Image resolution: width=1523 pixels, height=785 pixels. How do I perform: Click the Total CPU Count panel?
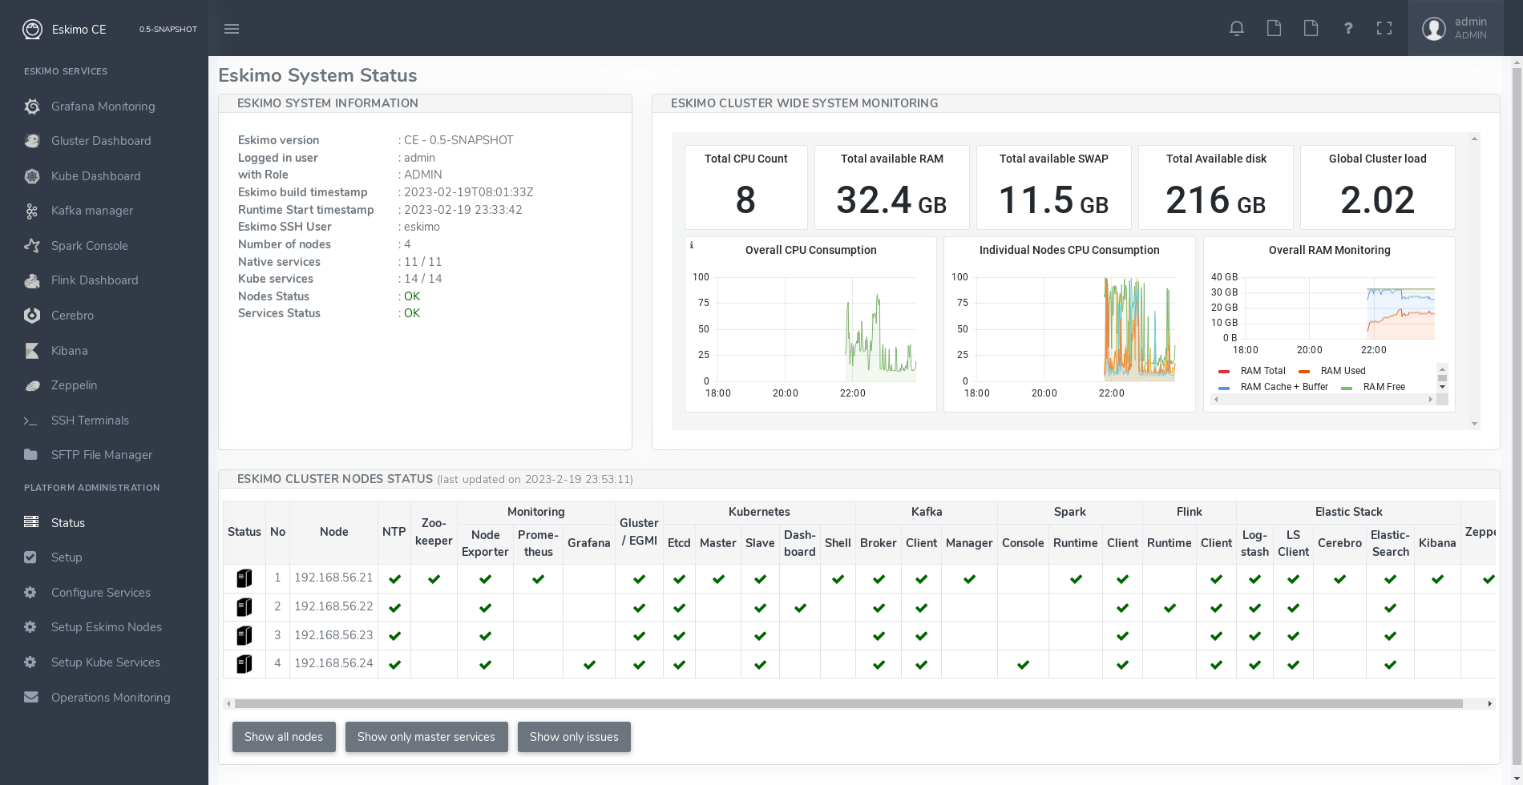pyautogui.click(x=746, y=187)
